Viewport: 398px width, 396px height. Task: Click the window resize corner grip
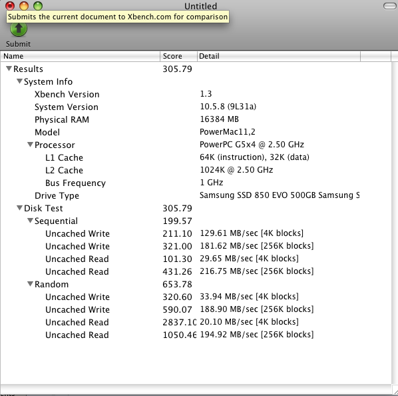[x=395, y=391]
